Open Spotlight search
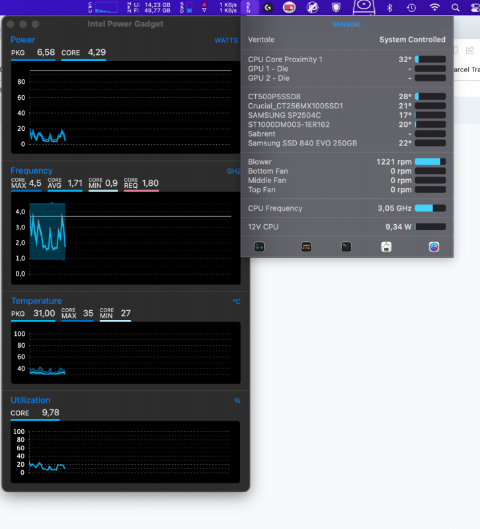480x529 pixels. [456, 7]
